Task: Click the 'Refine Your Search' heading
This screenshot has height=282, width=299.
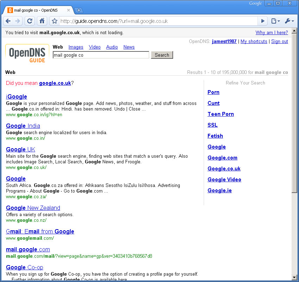Action: coord(246,83)
